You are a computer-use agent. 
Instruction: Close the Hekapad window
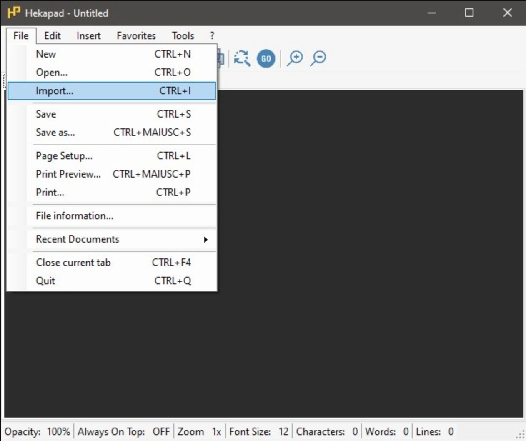tap(507, 13)
